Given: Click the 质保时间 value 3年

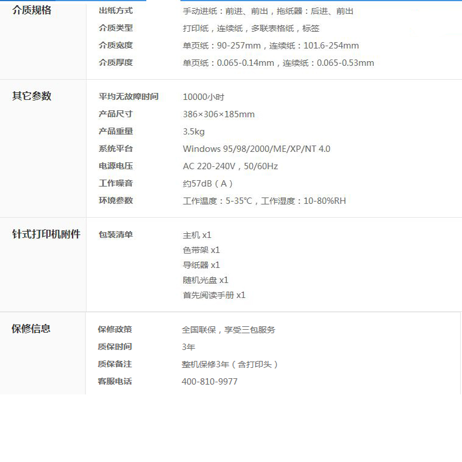Looking at the screenshot, I should coord(188,346).
